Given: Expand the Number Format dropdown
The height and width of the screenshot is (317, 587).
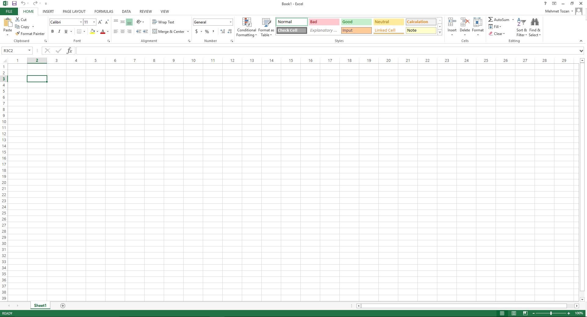Looking at the screenshot, I should pyautogui.click(x=231, y=22).
